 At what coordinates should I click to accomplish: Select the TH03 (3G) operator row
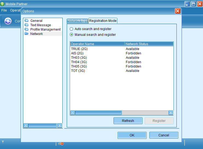122,58
